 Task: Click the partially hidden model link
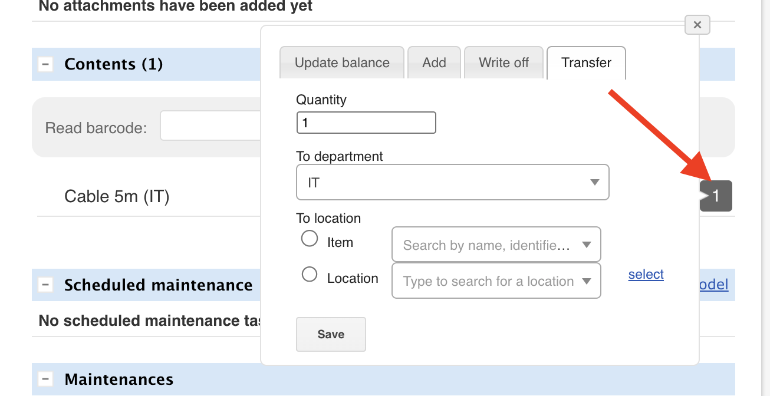(714, 285)
